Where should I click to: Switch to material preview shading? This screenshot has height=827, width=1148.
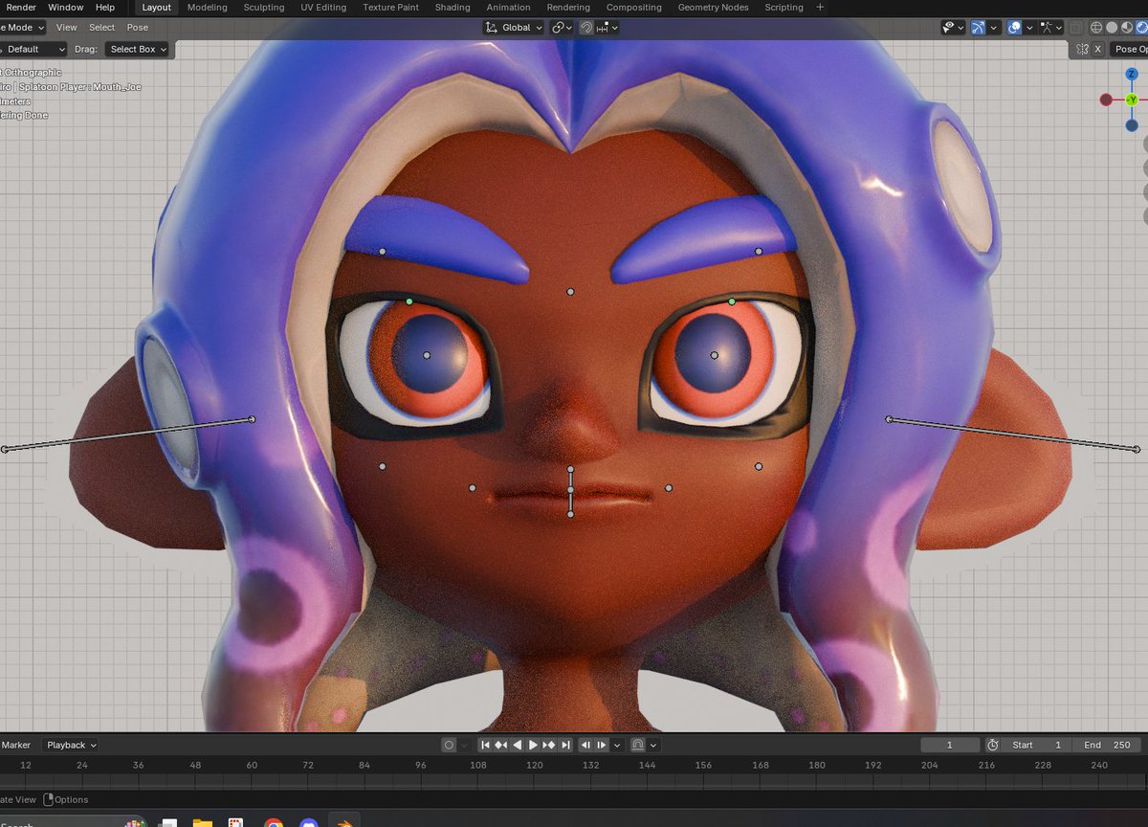click(1128, 28)
